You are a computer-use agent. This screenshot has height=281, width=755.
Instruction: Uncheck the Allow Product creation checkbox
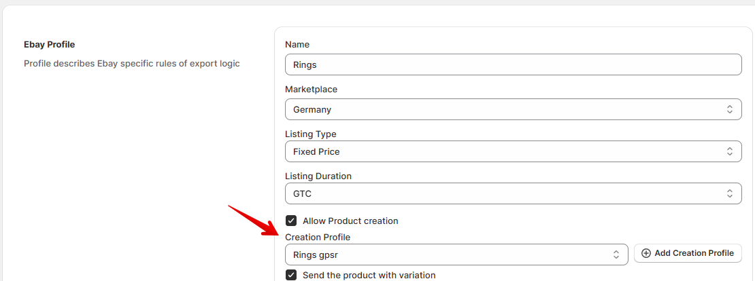(291, 221)
